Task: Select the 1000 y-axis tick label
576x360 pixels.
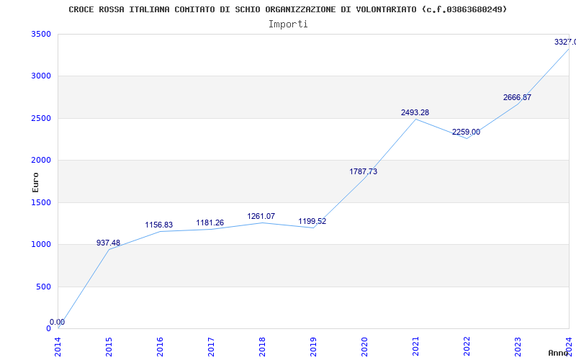Action: point(41,244)
